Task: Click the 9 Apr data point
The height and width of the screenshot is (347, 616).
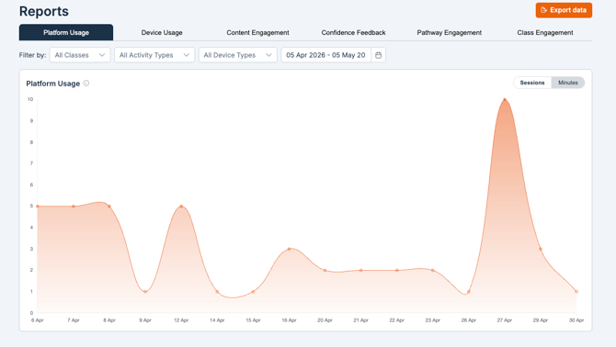Action: [145, 292]
